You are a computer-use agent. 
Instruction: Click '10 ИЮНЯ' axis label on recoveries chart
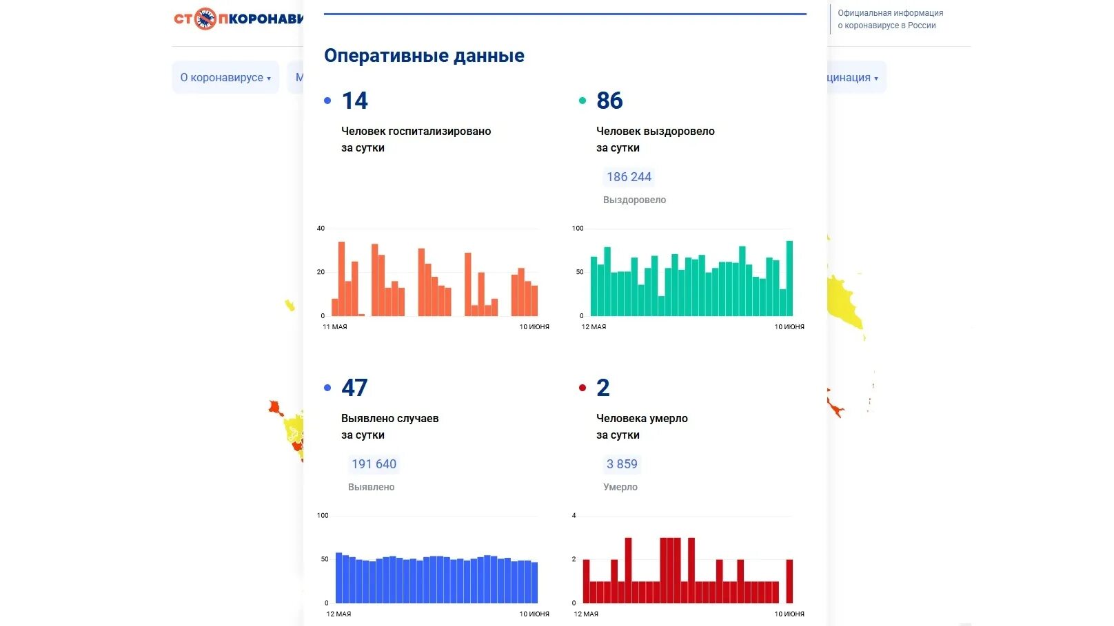(x=789, y=327)
